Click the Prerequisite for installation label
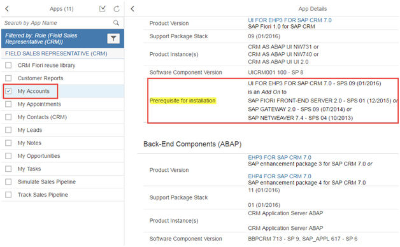Screen dimensions: 400x247 [183, 101]
